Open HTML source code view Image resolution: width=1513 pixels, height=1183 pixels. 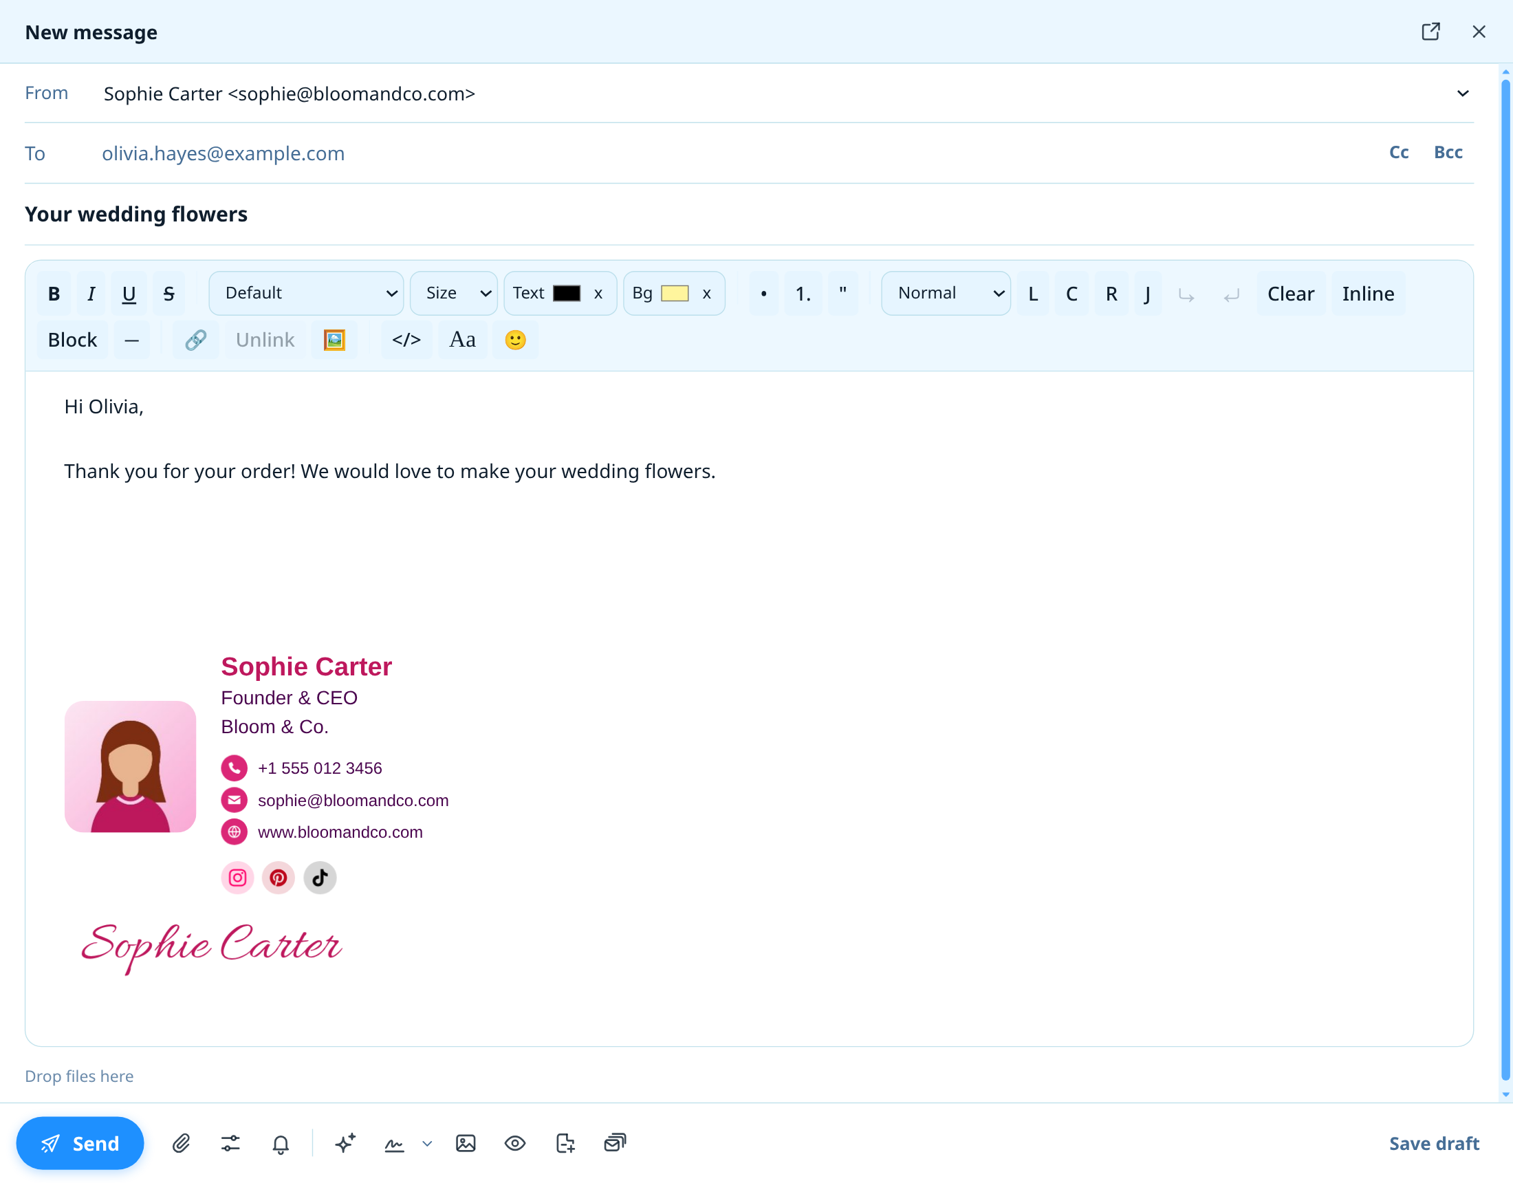pos(406,340)
